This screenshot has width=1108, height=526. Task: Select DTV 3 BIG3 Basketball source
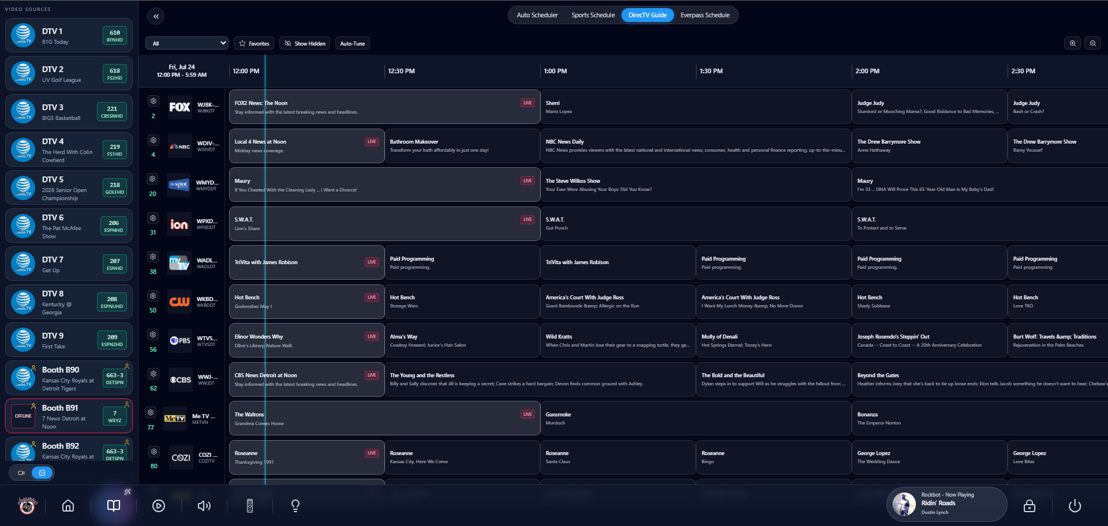(x=69, y=111)
